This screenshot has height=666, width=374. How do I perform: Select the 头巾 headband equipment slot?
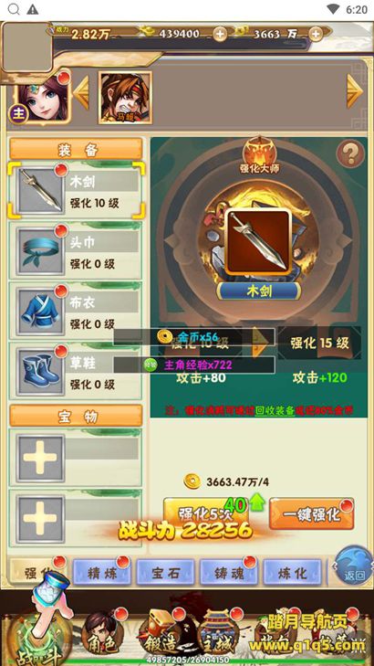tap(77, 251)
